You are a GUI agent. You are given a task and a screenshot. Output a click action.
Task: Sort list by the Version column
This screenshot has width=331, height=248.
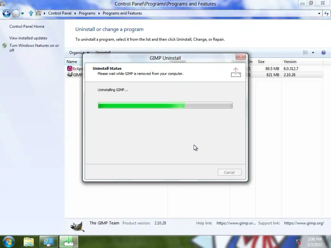coord(290,62)
